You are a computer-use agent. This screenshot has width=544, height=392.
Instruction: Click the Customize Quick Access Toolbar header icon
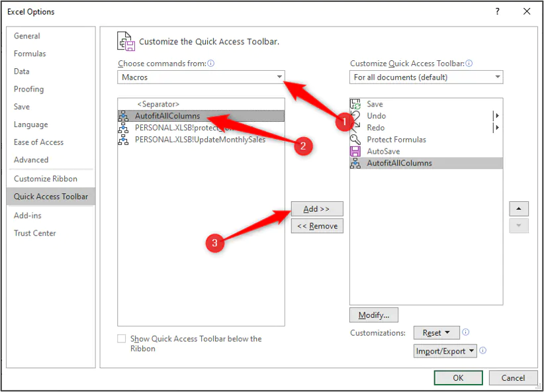click(126, 41)
